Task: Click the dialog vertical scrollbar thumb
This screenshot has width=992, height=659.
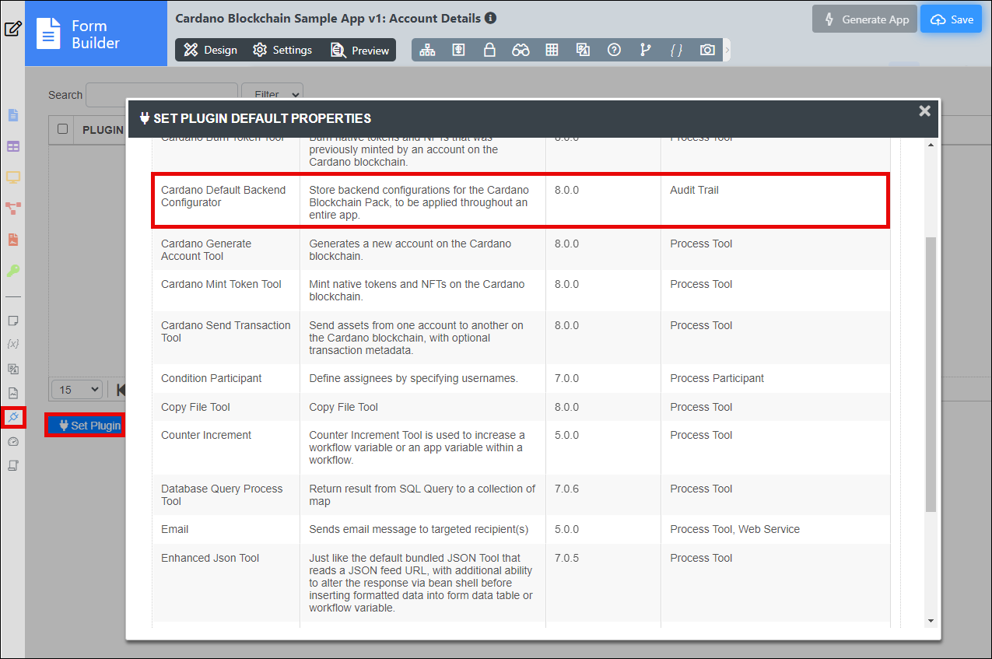Action: click(931, 375)
